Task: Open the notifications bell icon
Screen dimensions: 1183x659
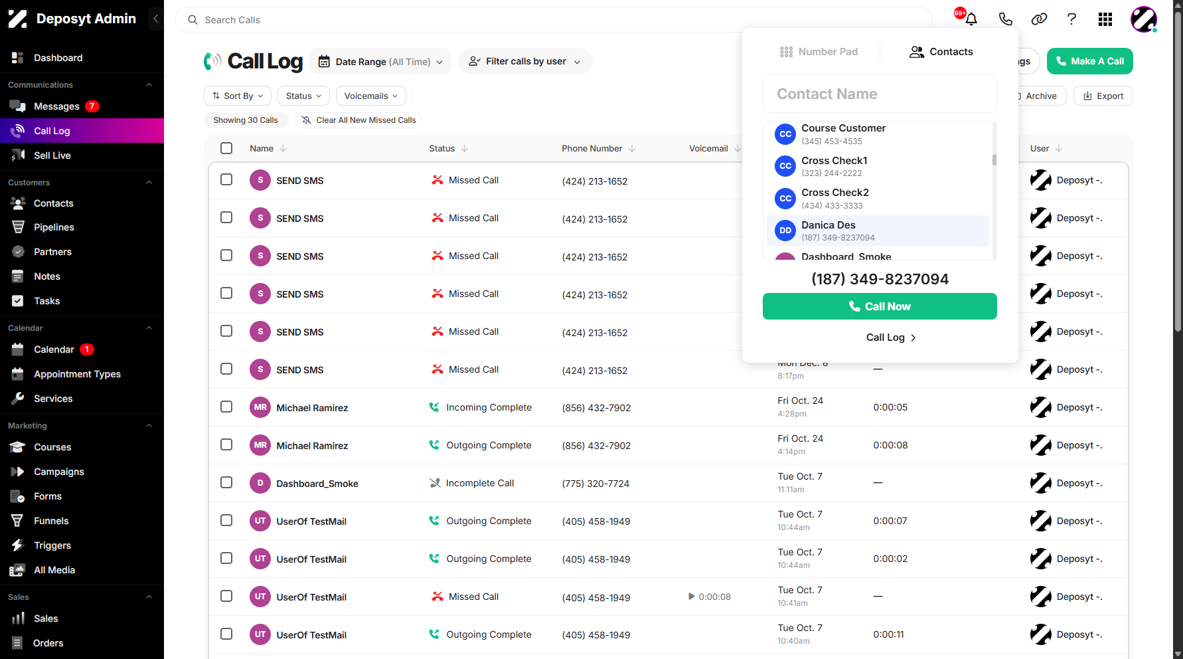Action: (971, 19)
